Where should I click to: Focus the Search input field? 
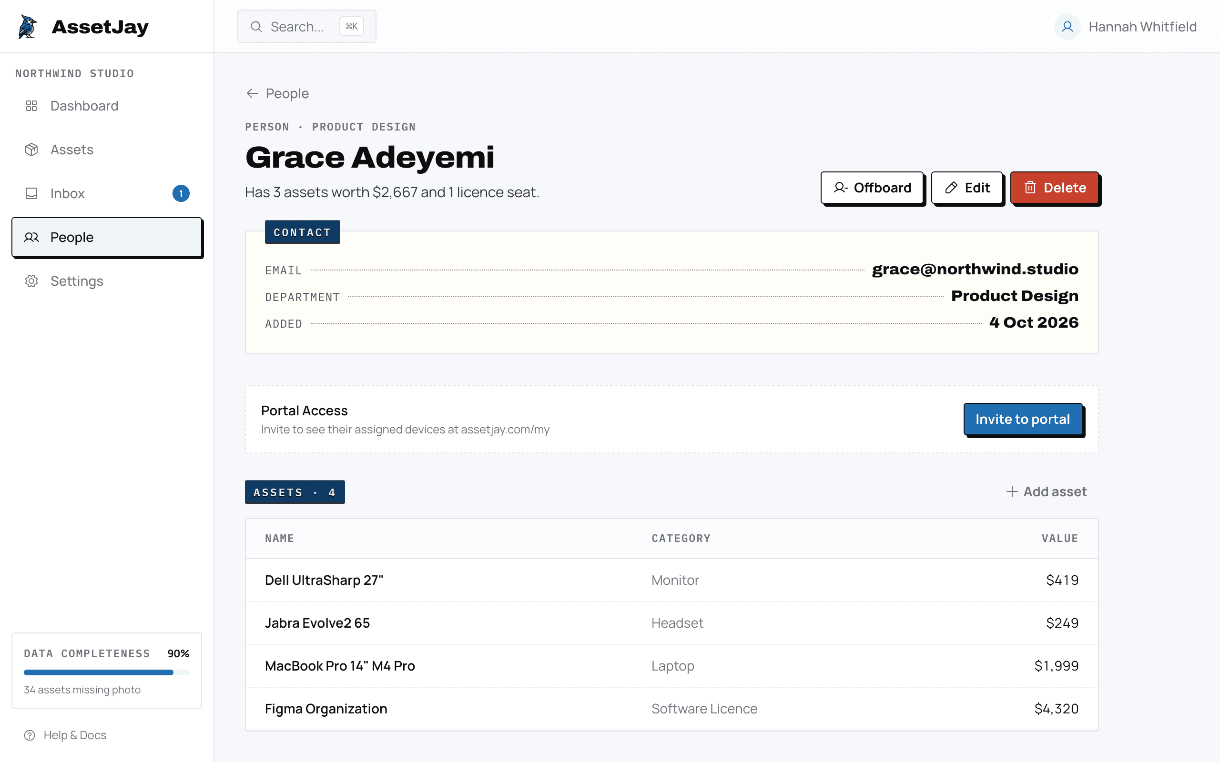pyautogui.click(x=306, y=27)
